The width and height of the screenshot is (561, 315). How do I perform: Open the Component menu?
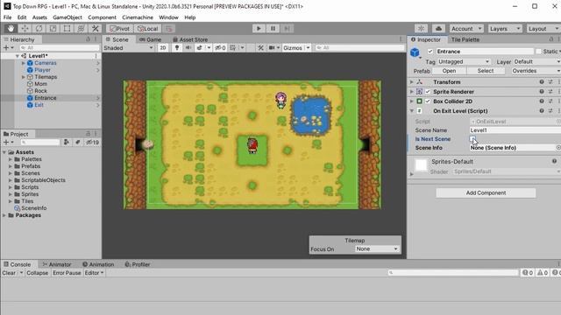coord(102,17)
